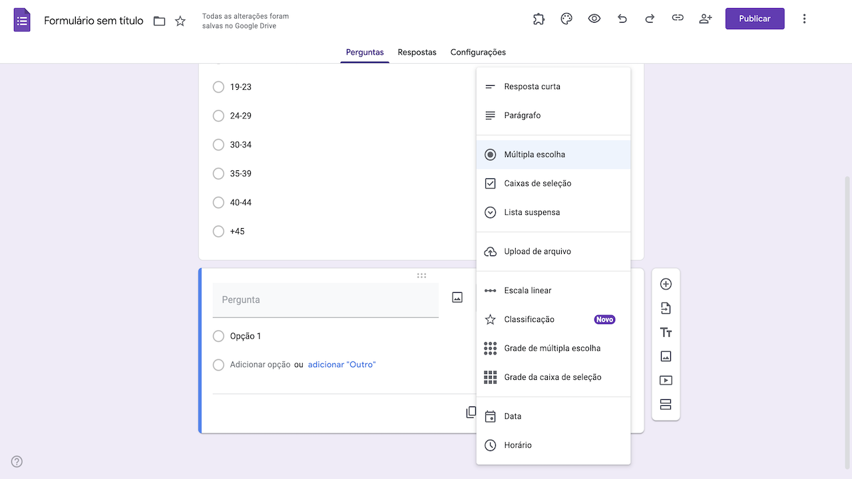Add title and description with Tt icon

pos(666,331)
